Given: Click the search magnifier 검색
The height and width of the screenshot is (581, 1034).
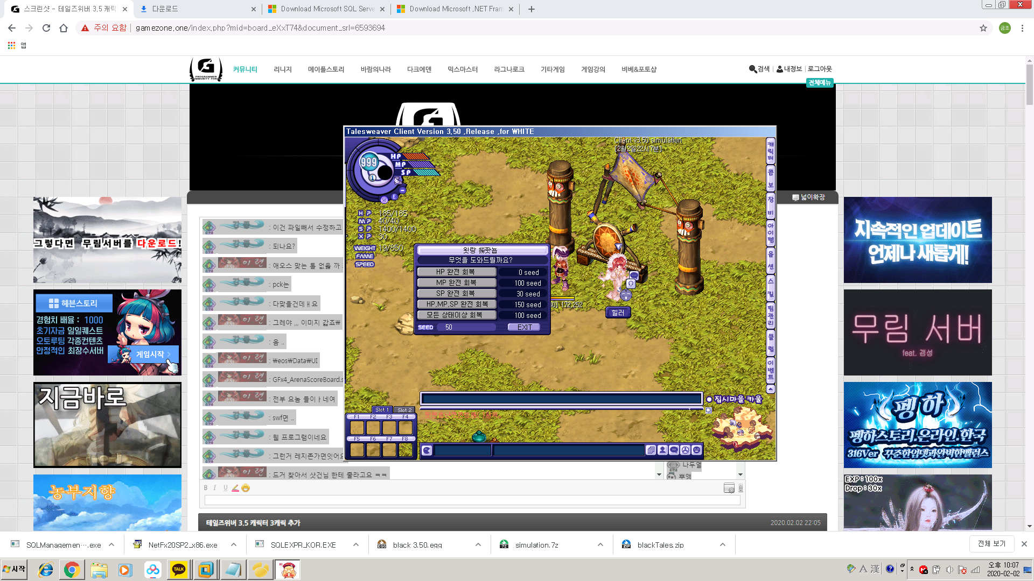Looking at the screenshot, I should (x=759, y=69).
